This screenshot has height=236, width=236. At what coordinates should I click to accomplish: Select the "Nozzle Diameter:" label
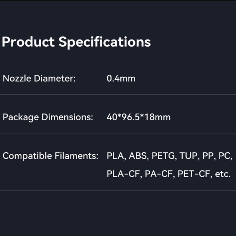pos(39,79)
